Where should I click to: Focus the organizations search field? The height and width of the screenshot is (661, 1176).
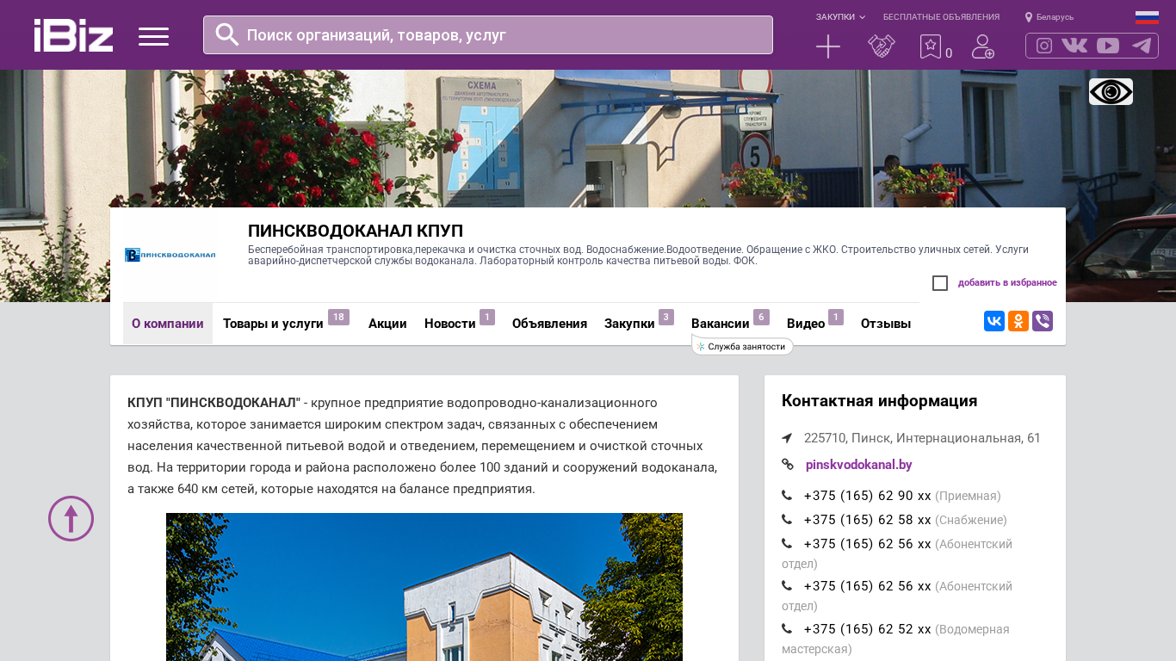click(x=488, y=34)
